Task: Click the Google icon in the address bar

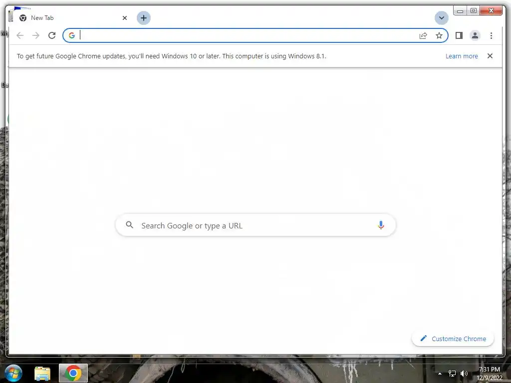Action: coord(72,35)
